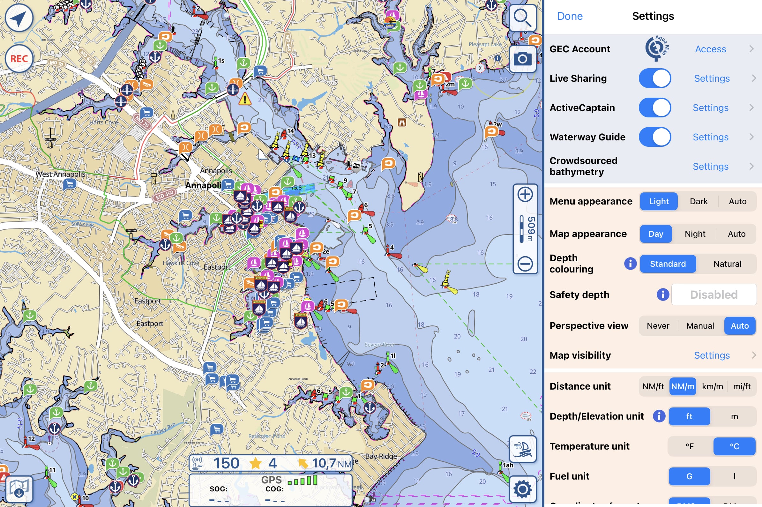The height and width of the screenshot is (507, 762).
Task: Open ActiveCaptain Settings link
Action: [x=710, y=108]
